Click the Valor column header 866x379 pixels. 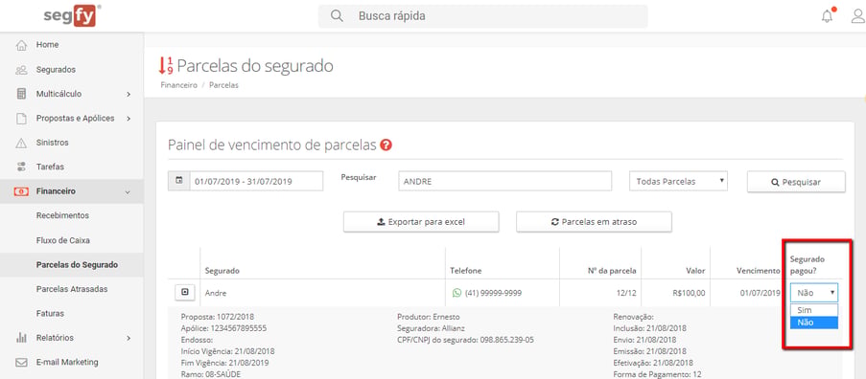696,271
